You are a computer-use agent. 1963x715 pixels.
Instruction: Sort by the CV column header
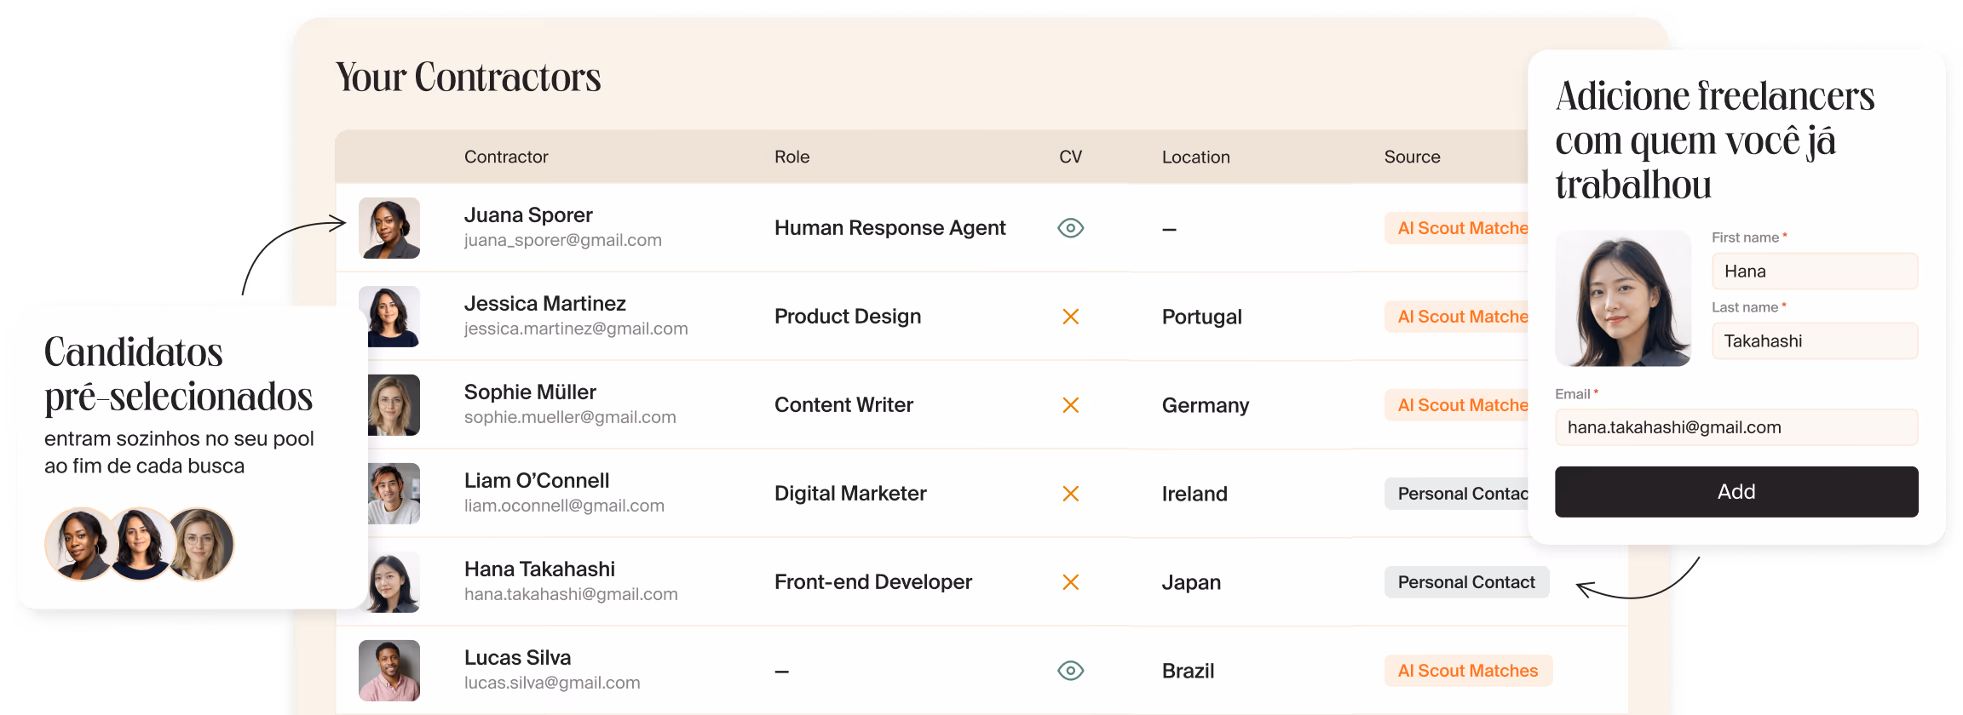coord(1070,157)
